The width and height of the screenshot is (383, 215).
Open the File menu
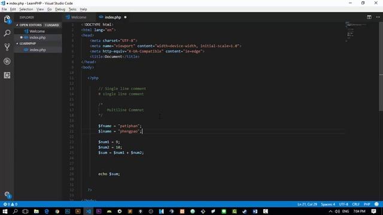(x=4, y=10)
